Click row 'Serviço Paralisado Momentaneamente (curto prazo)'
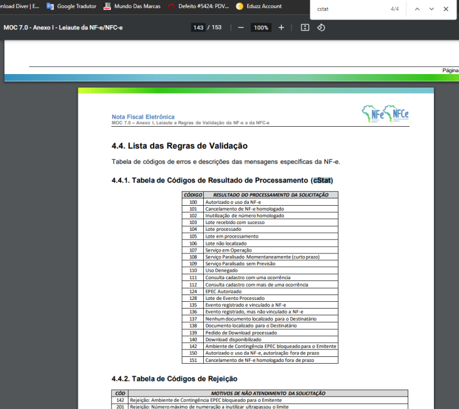 (260, 257)
